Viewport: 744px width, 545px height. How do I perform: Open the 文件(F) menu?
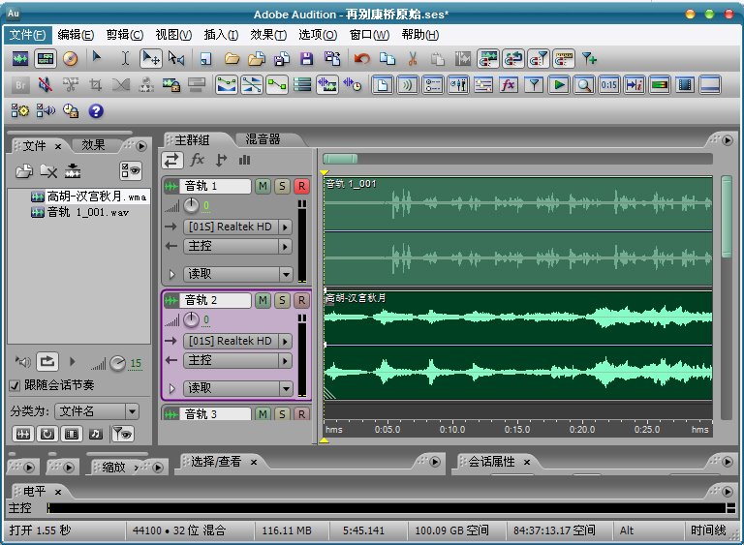click(27, 35)
